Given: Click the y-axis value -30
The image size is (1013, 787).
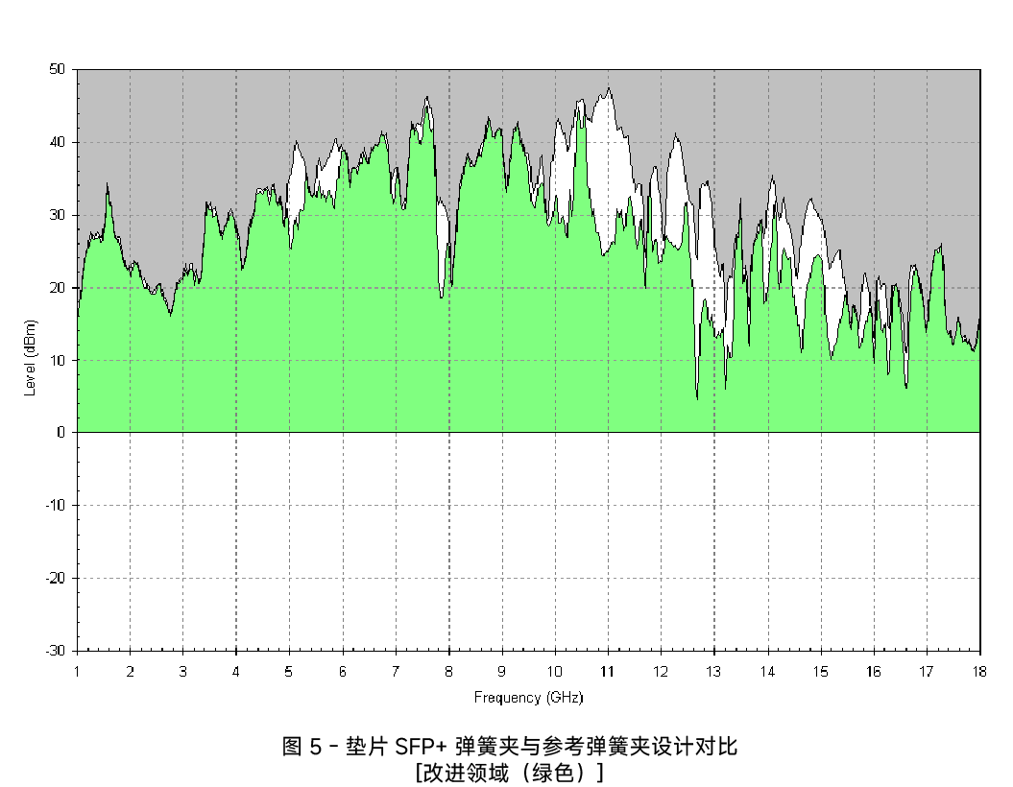Looking at the screenshot, I should 56,651.
